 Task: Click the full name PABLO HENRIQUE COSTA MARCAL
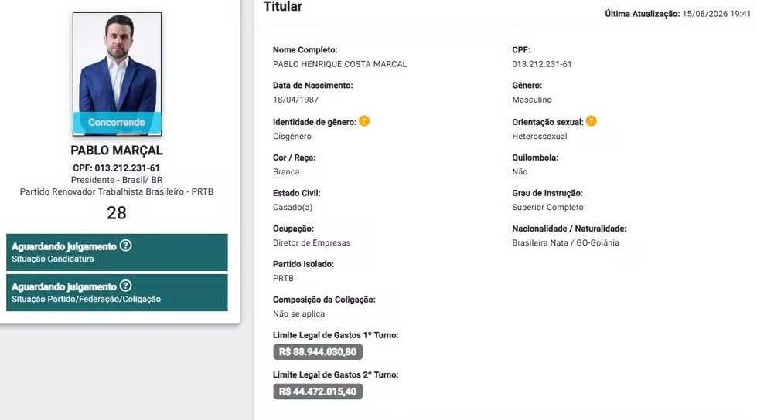coord(340,64)
